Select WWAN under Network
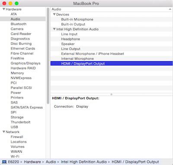Screen dimensions: 173x165 pyautogui.click(x=16, y=152)
